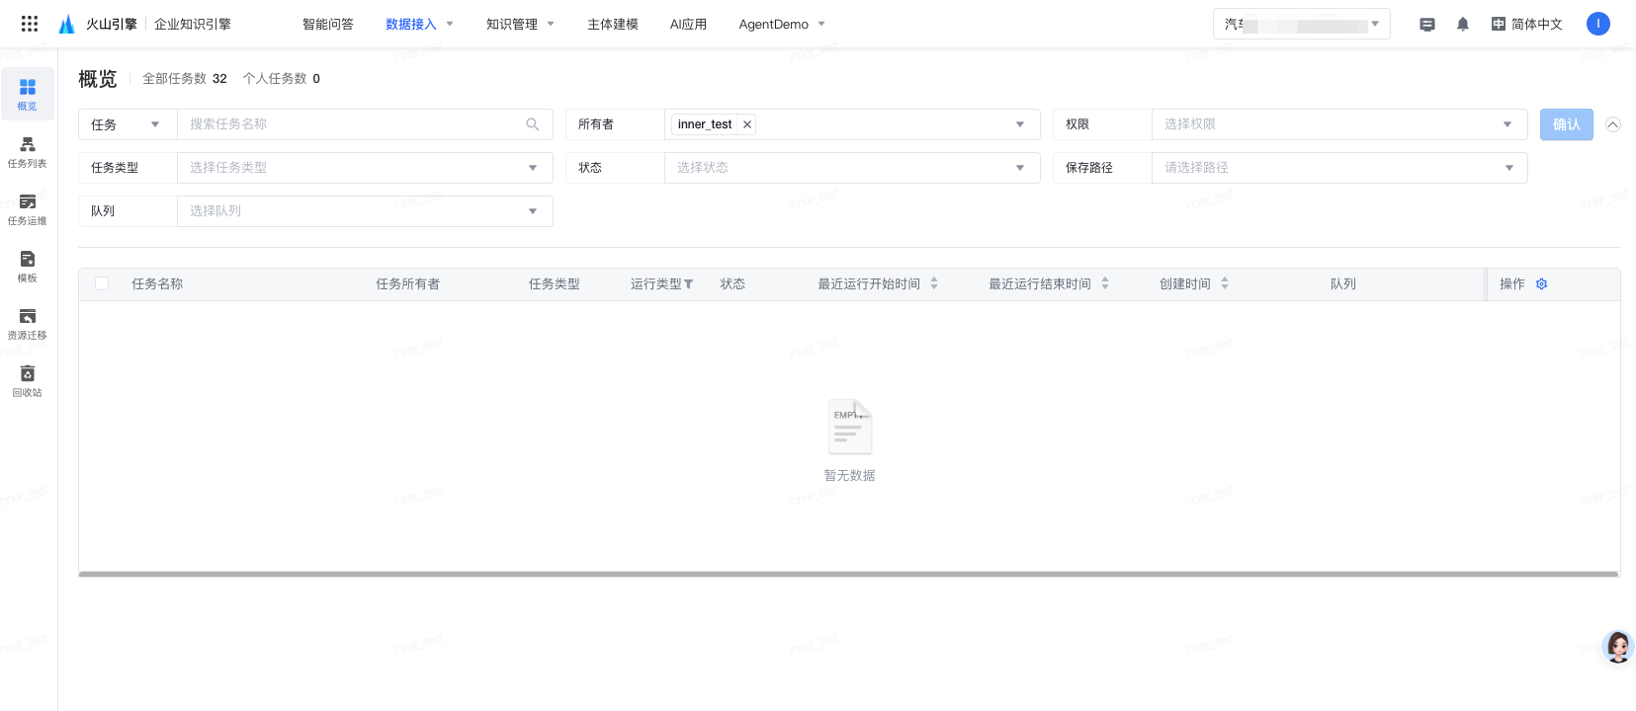
Task: Switch language via 简体中文
Action: coord(1537,25)
